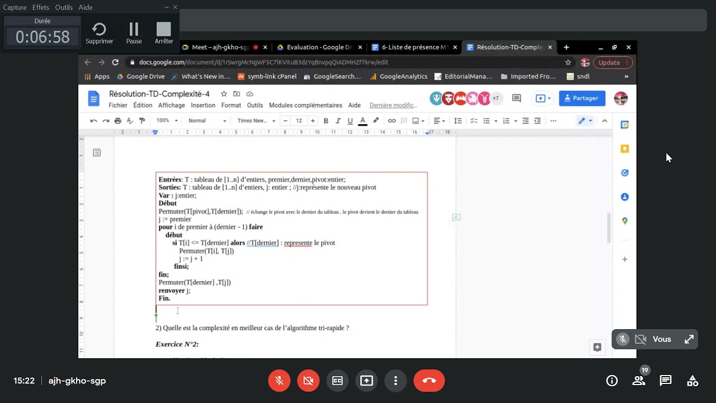Show the +7 additional collaborators

tap(496, 99)
